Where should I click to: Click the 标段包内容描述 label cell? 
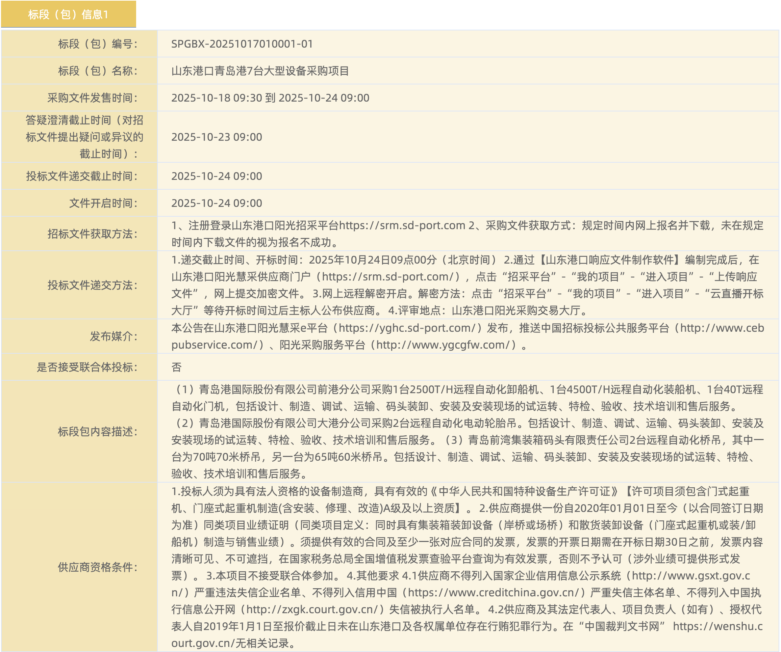97,431
